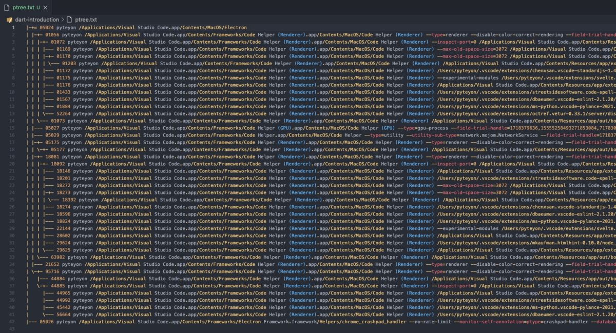Click process ID 22144
Screen dimensions: 616x333
64,228
